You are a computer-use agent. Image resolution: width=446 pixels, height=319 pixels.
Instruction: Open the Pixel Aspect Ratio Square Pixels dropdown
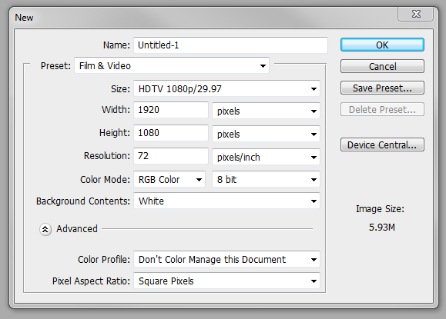226,281
